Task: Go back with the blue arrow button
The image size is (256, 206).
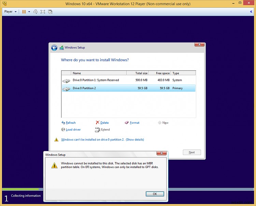Action: [x=54, y=48]
